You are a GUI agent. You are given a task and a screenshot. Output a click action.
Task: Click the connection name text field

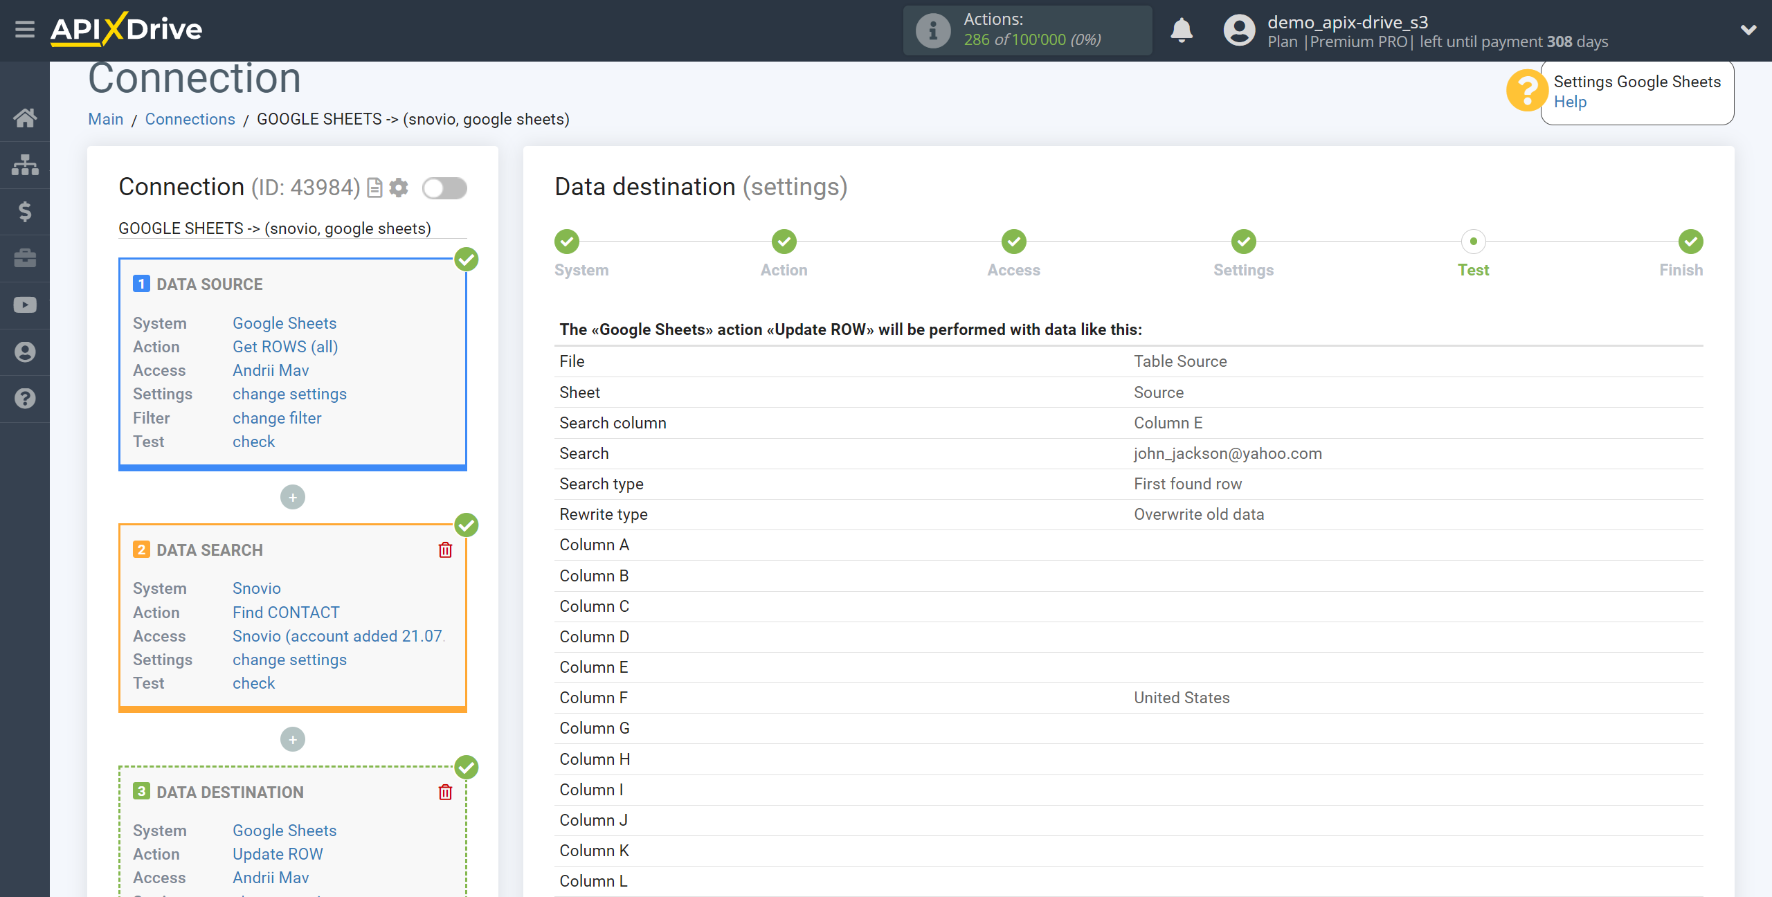(x=292, y=228)
